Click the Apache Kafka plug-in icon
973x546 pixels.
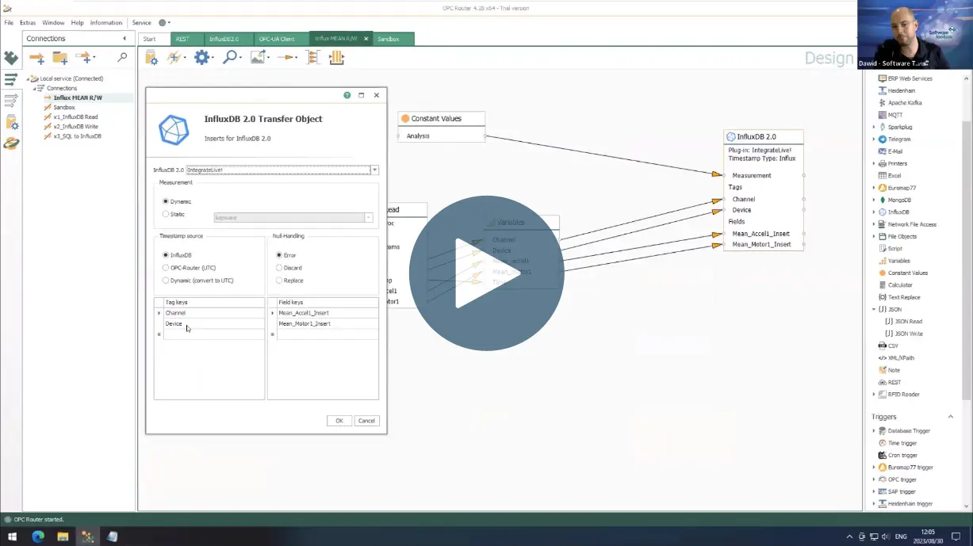click(882, 103)
